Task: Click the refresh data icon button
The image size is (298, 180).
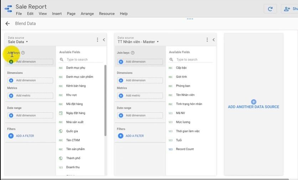Action: click(270, 9)
